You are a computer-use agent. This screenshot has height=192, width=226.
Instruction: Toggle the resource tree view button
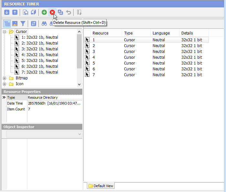tap(7, 24)
